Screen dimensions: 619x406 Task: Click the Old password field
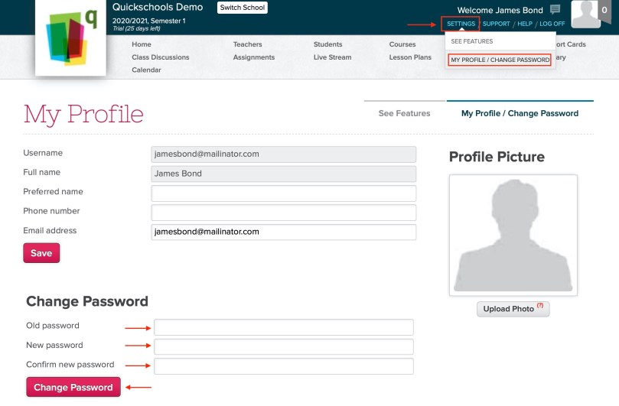pos(283,327)
